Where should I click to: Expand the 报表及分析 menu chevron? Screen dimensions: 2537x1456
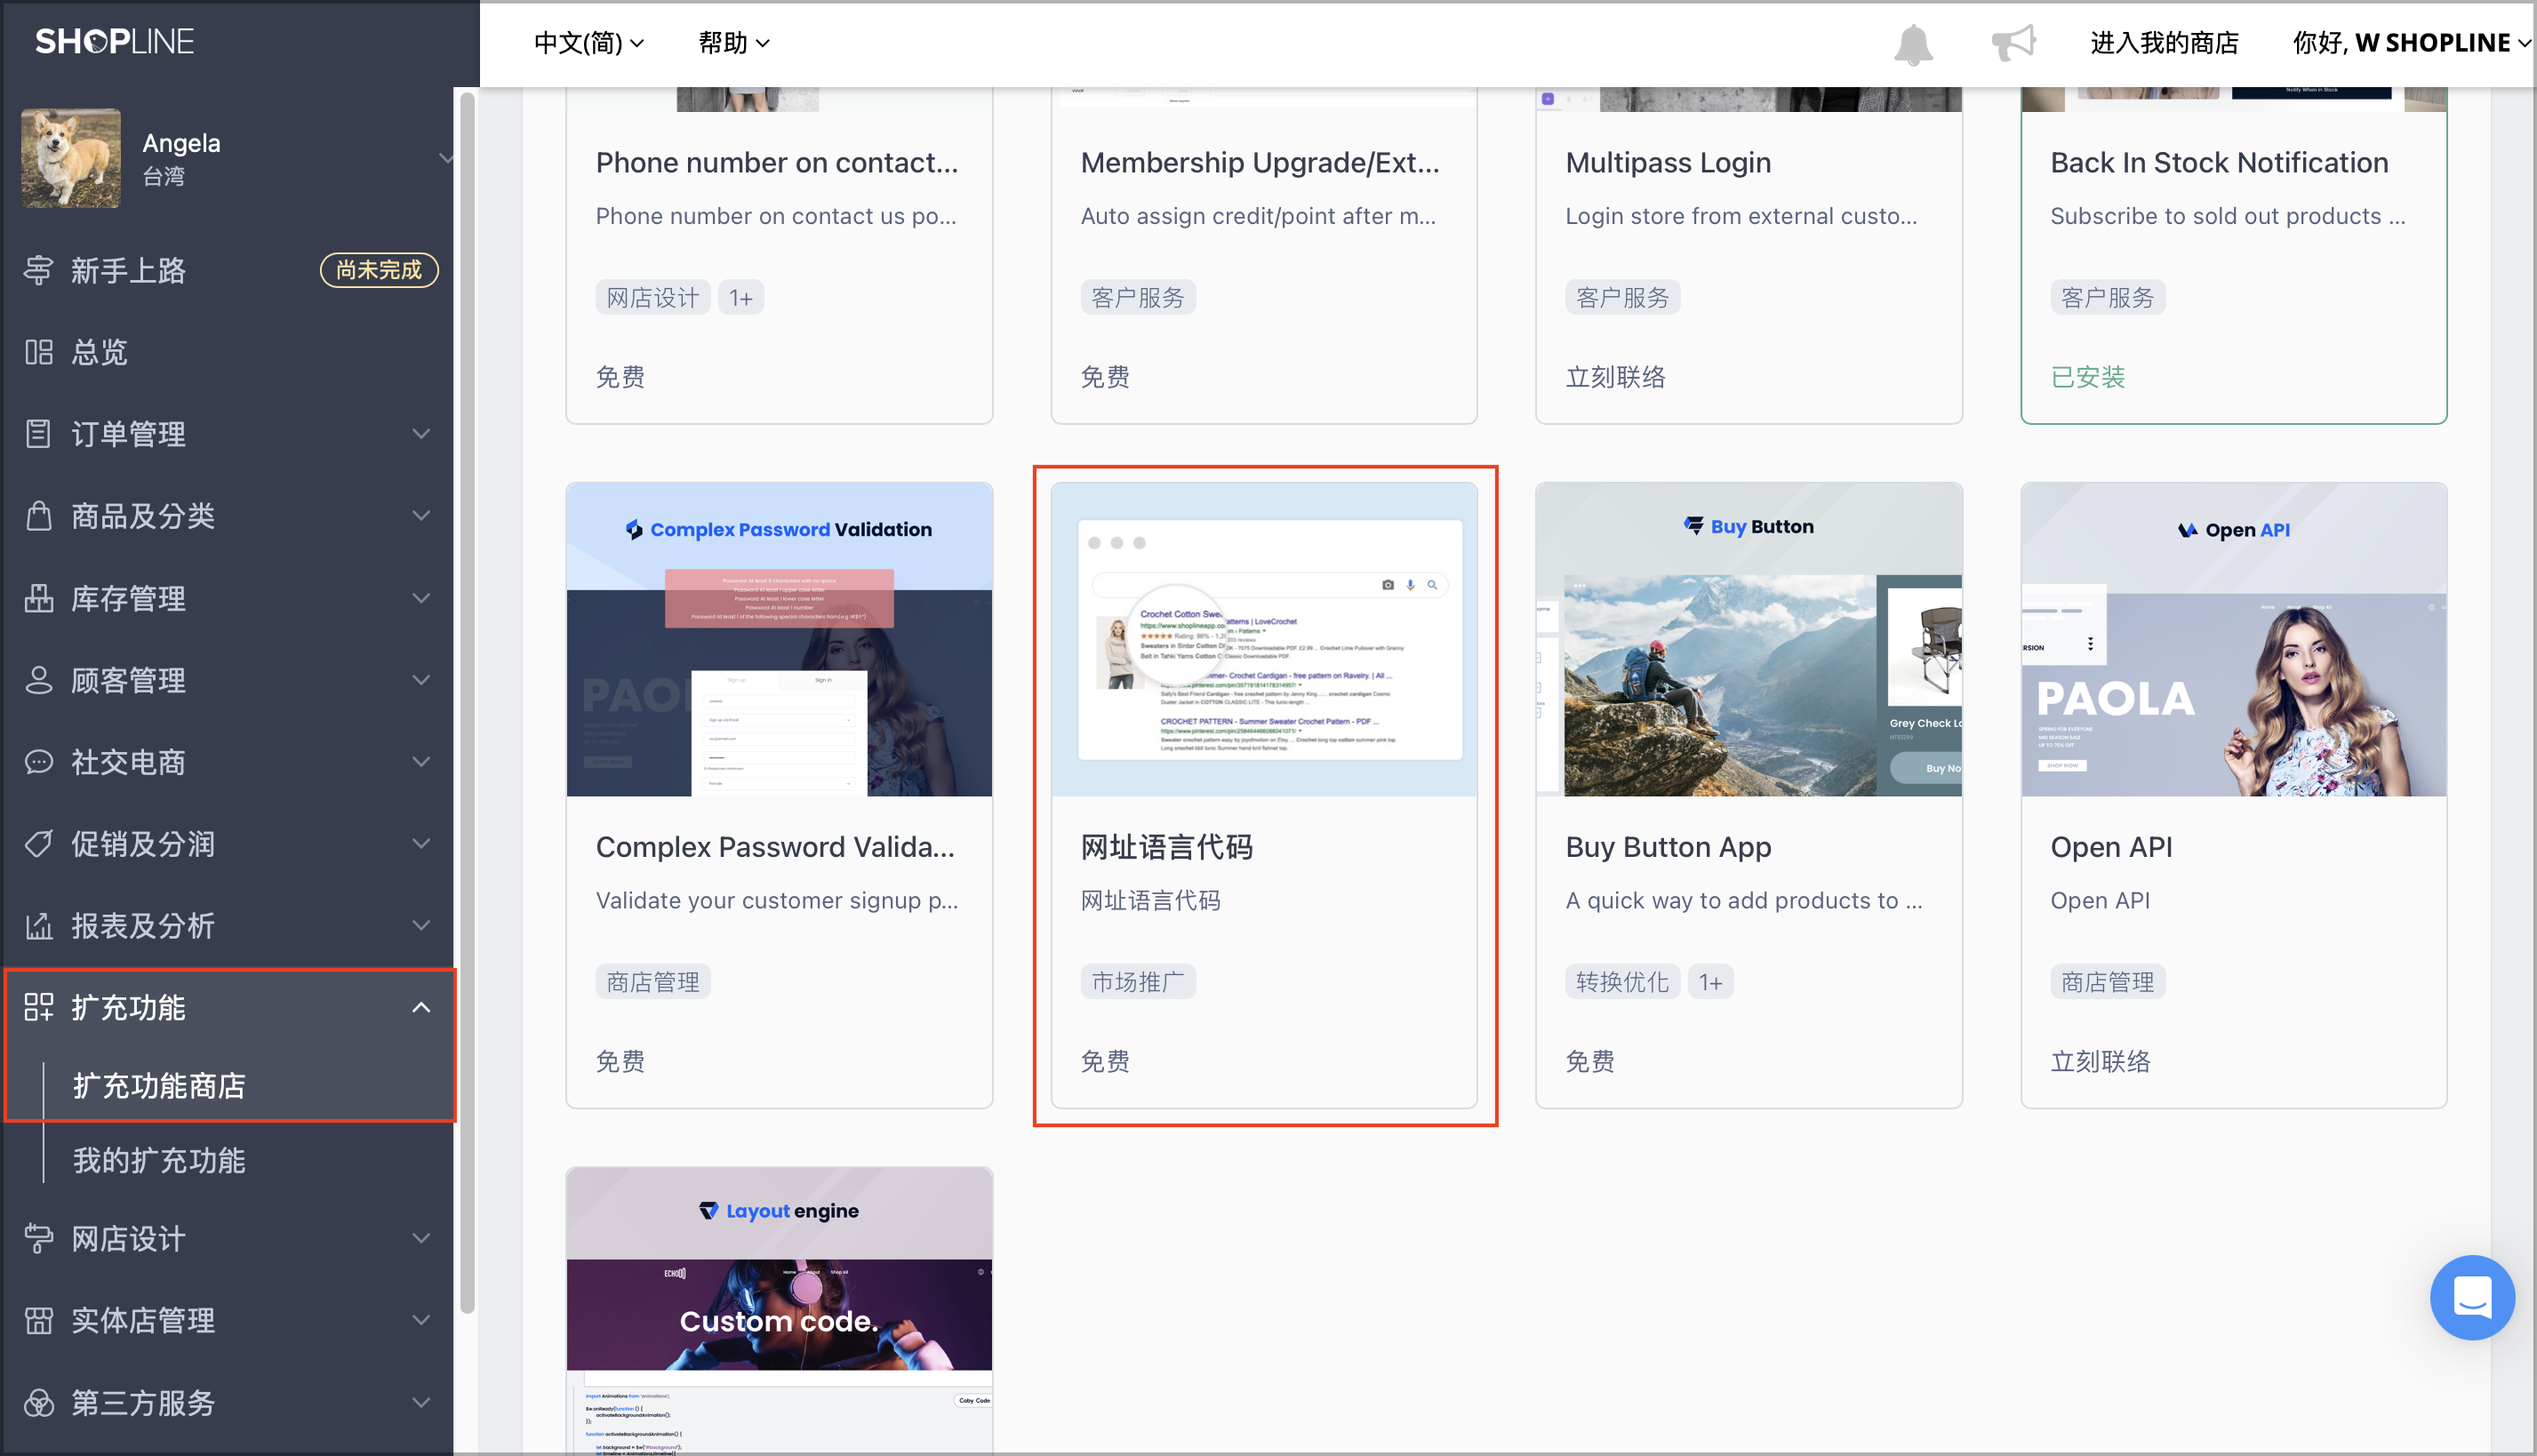point(422,926)
